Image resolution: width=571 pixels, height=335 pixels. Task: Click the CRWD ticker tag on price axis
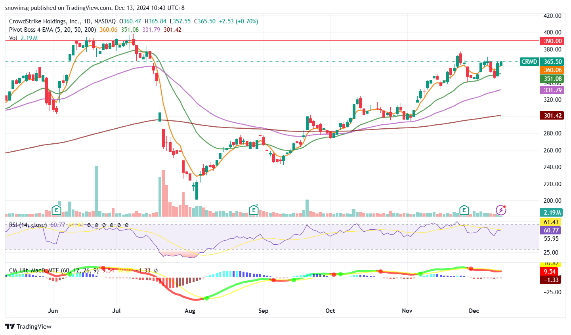tap(529, 62)
